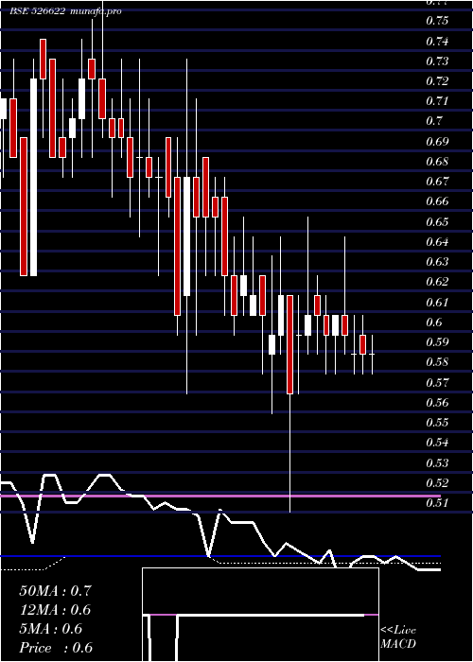The image size is (473, 662).
Task: Select the last doji candle on the chart
Action: 372,355
